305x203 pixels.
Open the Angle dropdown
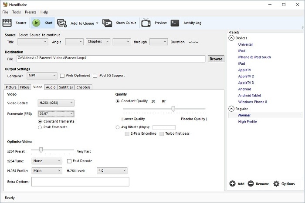click(75, 42)
